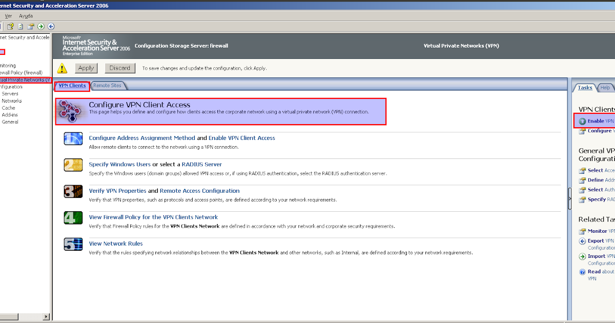Click the tree pane scrollbar right arrow
This screenshot has width=615, height=323.
click(47, 317)
